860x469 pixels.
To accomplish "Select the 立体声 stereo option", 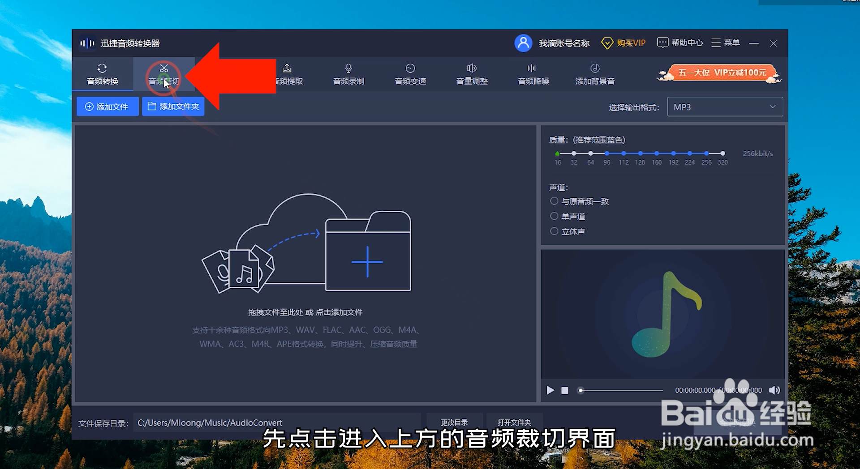I will [x=568, y=231].
